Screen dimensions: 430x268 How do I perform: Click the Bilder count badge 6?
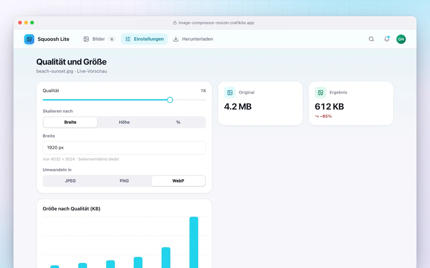[112, 39]
